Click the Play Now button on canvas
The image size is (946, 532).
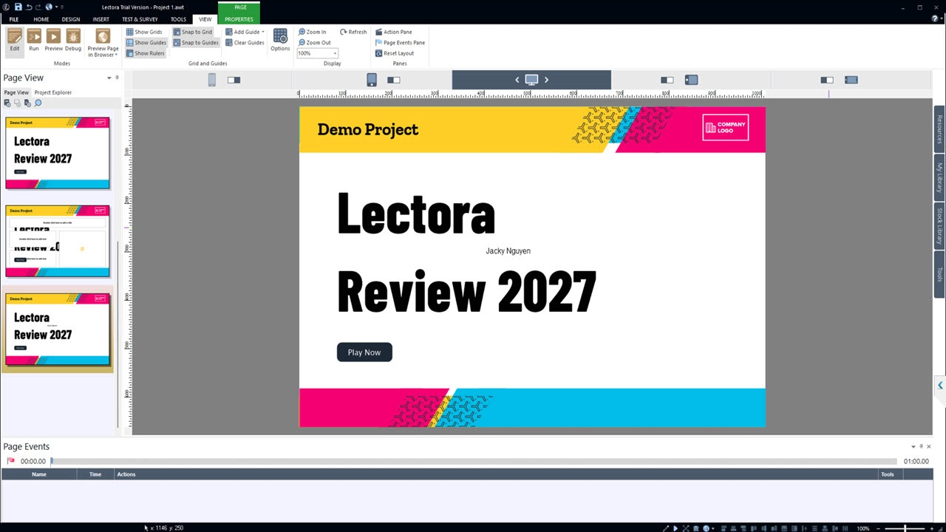click(x=364, y=352)
